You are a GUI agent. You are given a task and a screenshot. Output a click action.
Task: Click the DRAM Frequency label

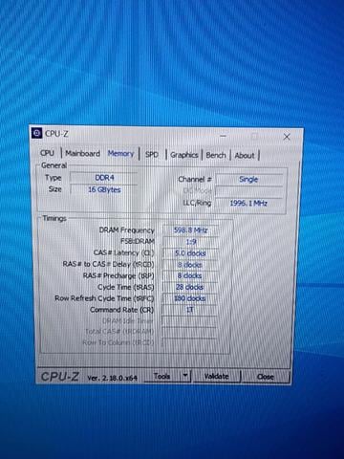(x=126, y=230)
